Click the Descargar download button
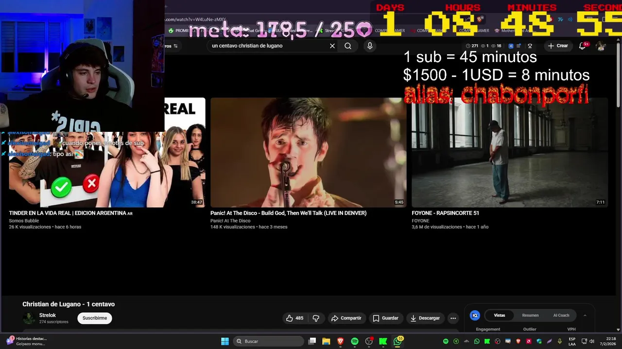This screenshot has height=349, width=622. point(425,318)
